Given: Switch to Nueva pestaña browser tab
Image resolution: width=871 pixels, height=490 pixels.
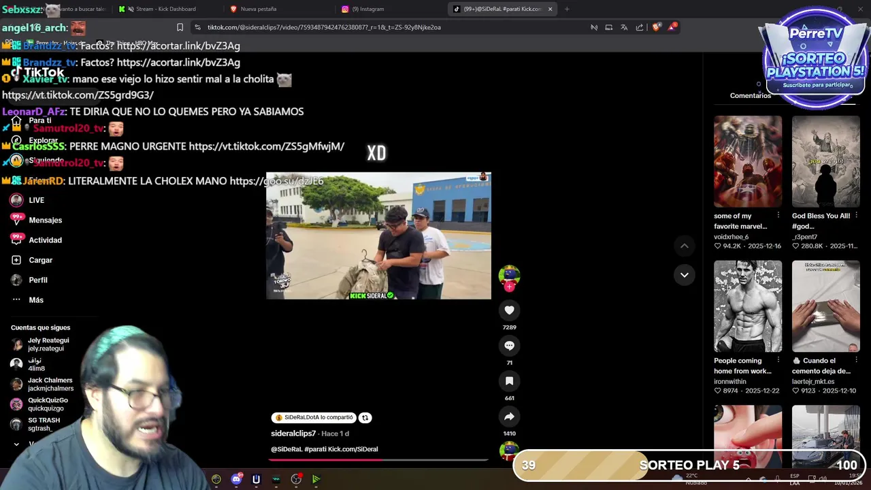Looking at the screenshot, I should point(259,9).
